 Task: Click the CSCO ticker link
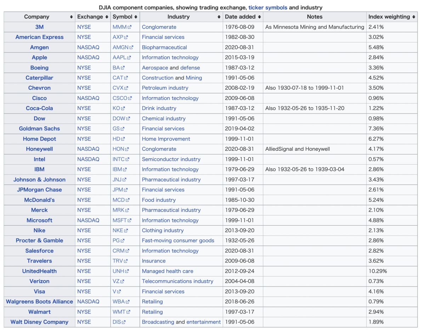click(x=122, y=98)
